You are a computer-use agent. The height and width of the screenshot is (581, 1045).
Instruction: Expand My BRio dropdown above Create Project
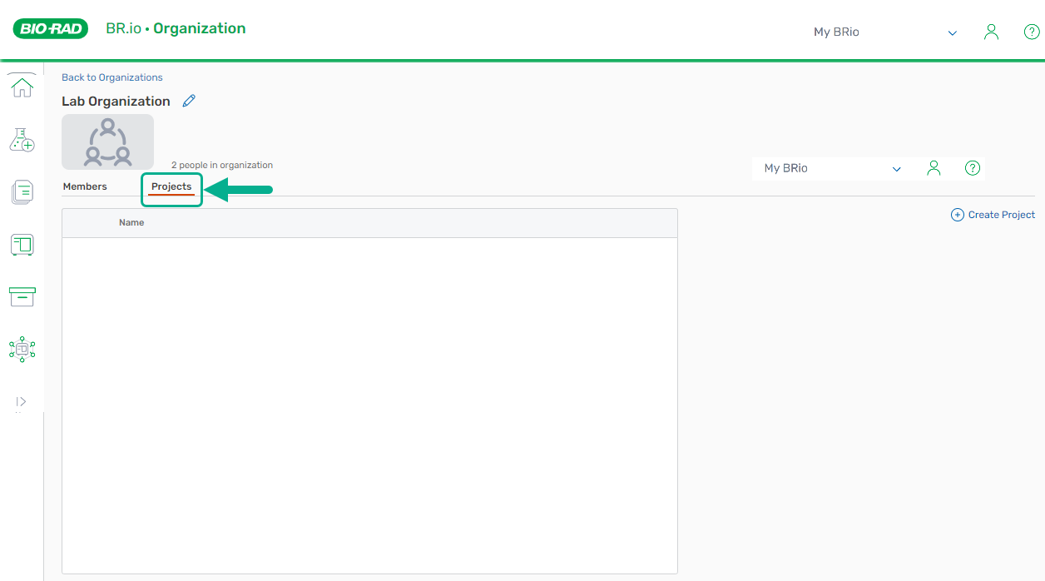point(832,168)
